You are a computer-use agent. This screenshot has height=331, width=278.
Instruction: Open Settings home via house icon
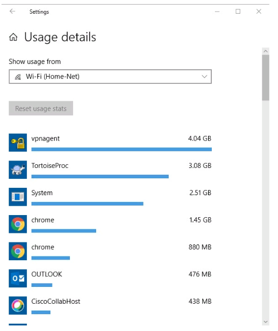13,37
